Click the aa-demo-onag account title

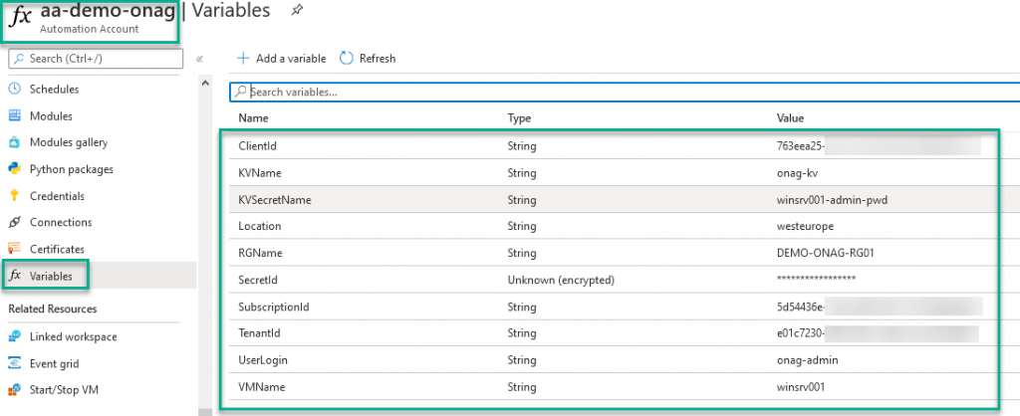pos(107,11)
